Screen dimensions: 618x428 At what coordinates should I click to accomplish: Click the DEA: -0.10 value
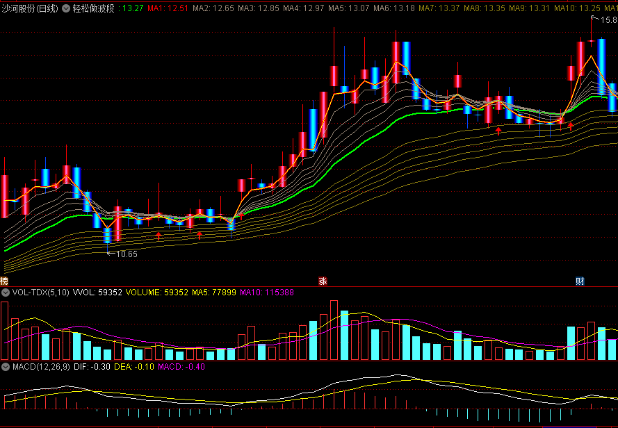click(x=134, y=367)
